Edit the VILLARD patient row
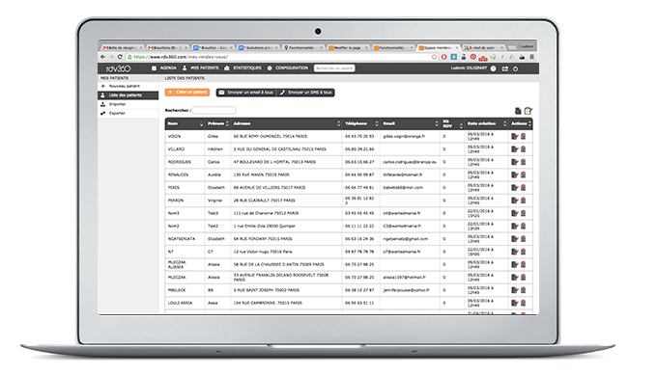 (515, 149)
